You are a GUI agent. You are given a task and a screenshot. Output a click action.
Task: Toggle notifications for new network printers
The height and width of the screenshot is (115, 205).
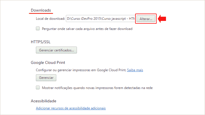pyautogui.click(x=38, y=88)
